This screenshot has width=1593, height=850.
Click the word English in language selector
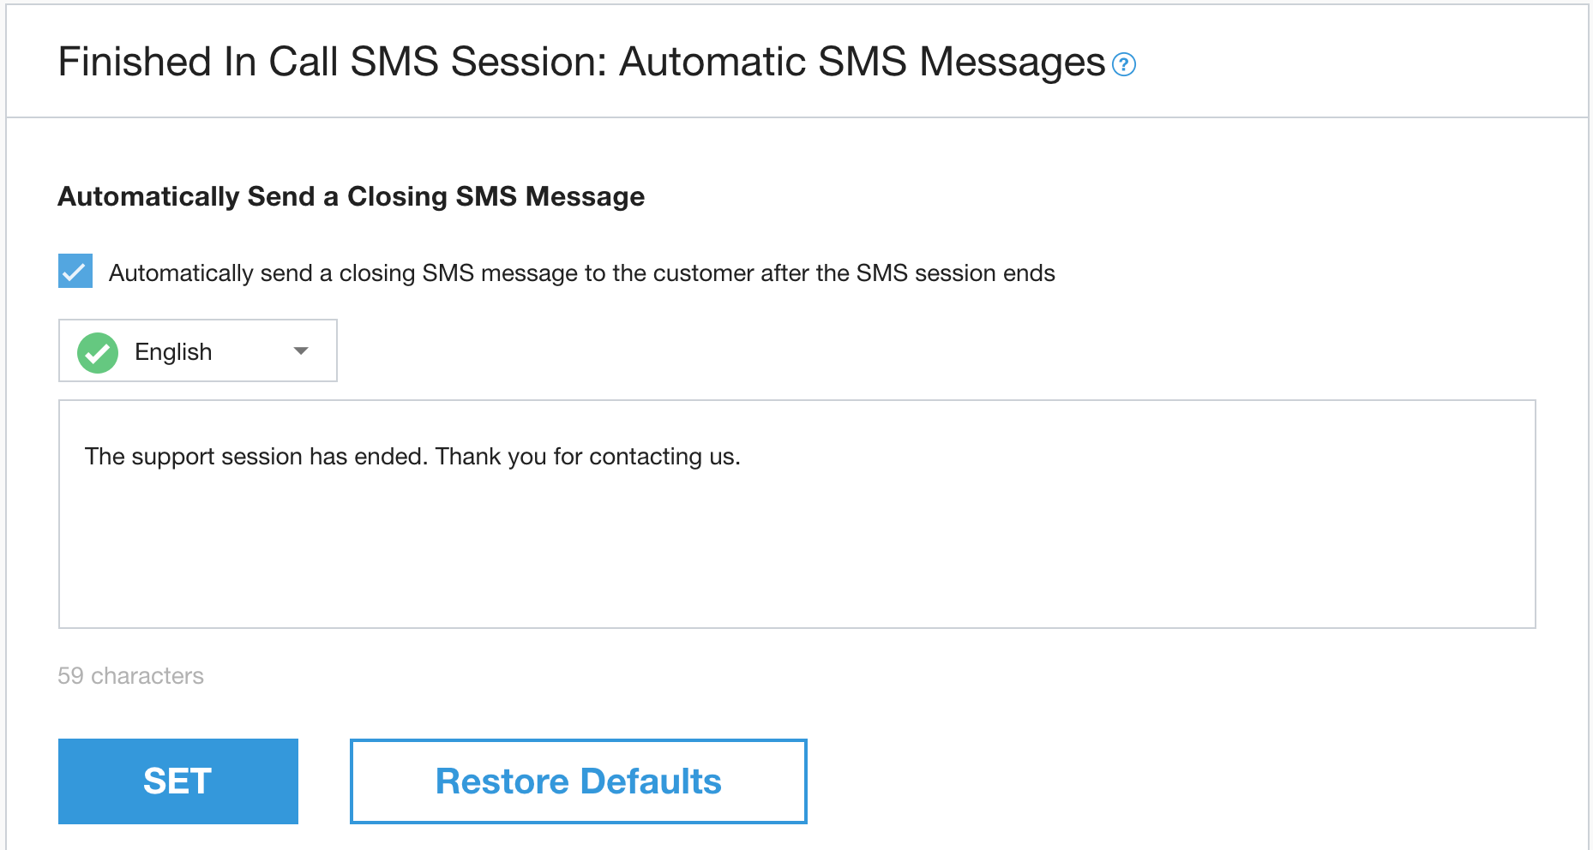pyautogui.click(x=173, y=352)
